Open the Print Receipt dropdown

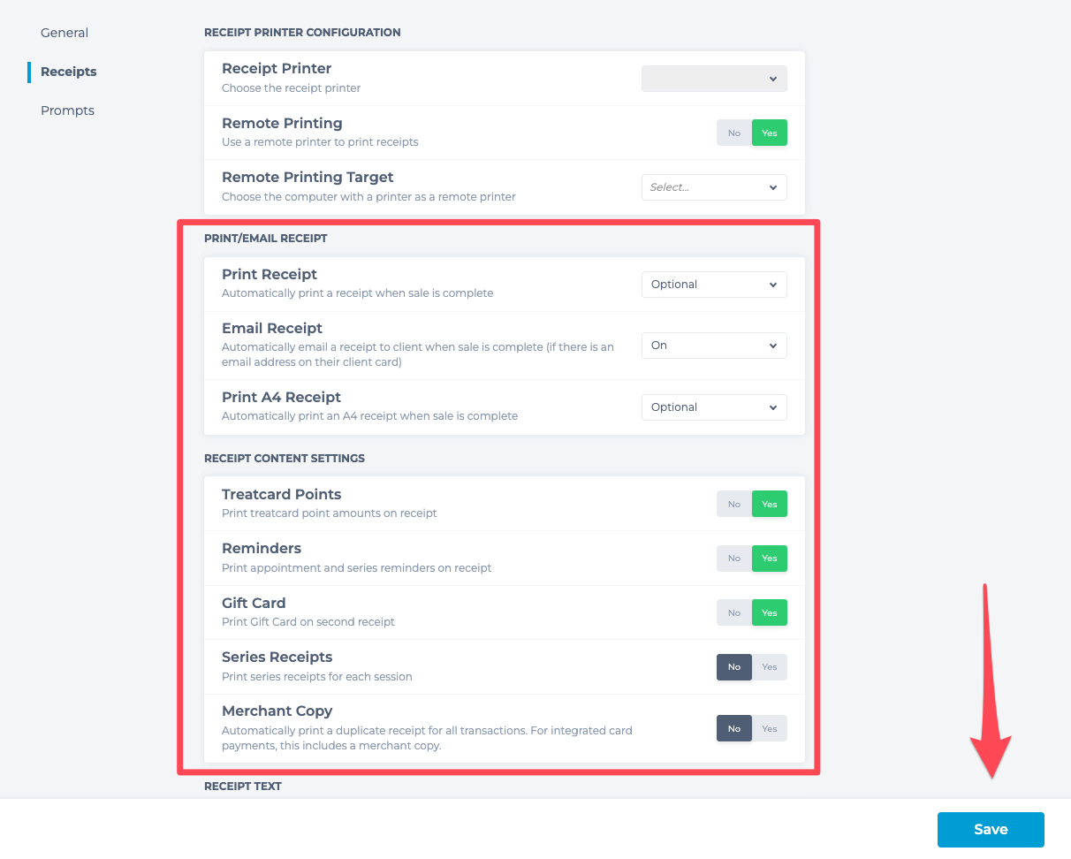[x=713, y=285]
